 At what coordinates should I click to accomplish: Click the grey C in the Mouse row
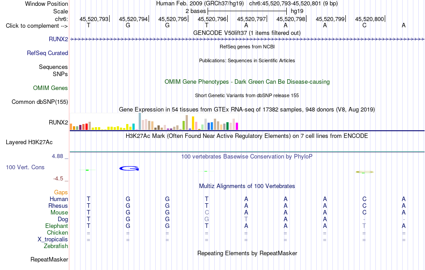pyautogui.click(x=207, y=213)
